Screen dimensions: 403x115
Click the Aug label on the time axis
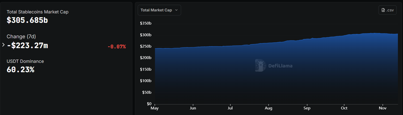point(268,108)
